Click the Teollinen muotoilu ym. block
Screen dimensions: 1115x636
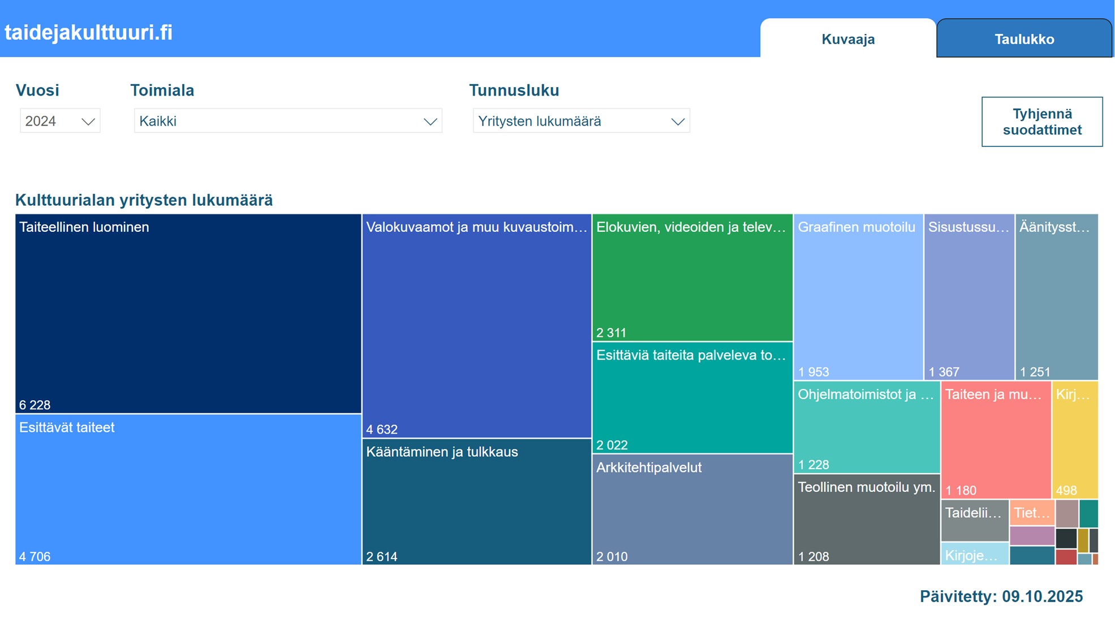tap(866, 520)
